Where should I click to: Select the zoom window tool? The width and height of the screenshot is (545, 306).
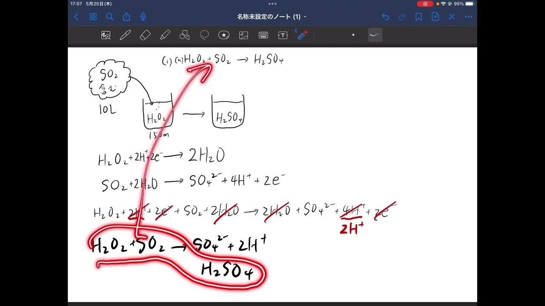106,35
